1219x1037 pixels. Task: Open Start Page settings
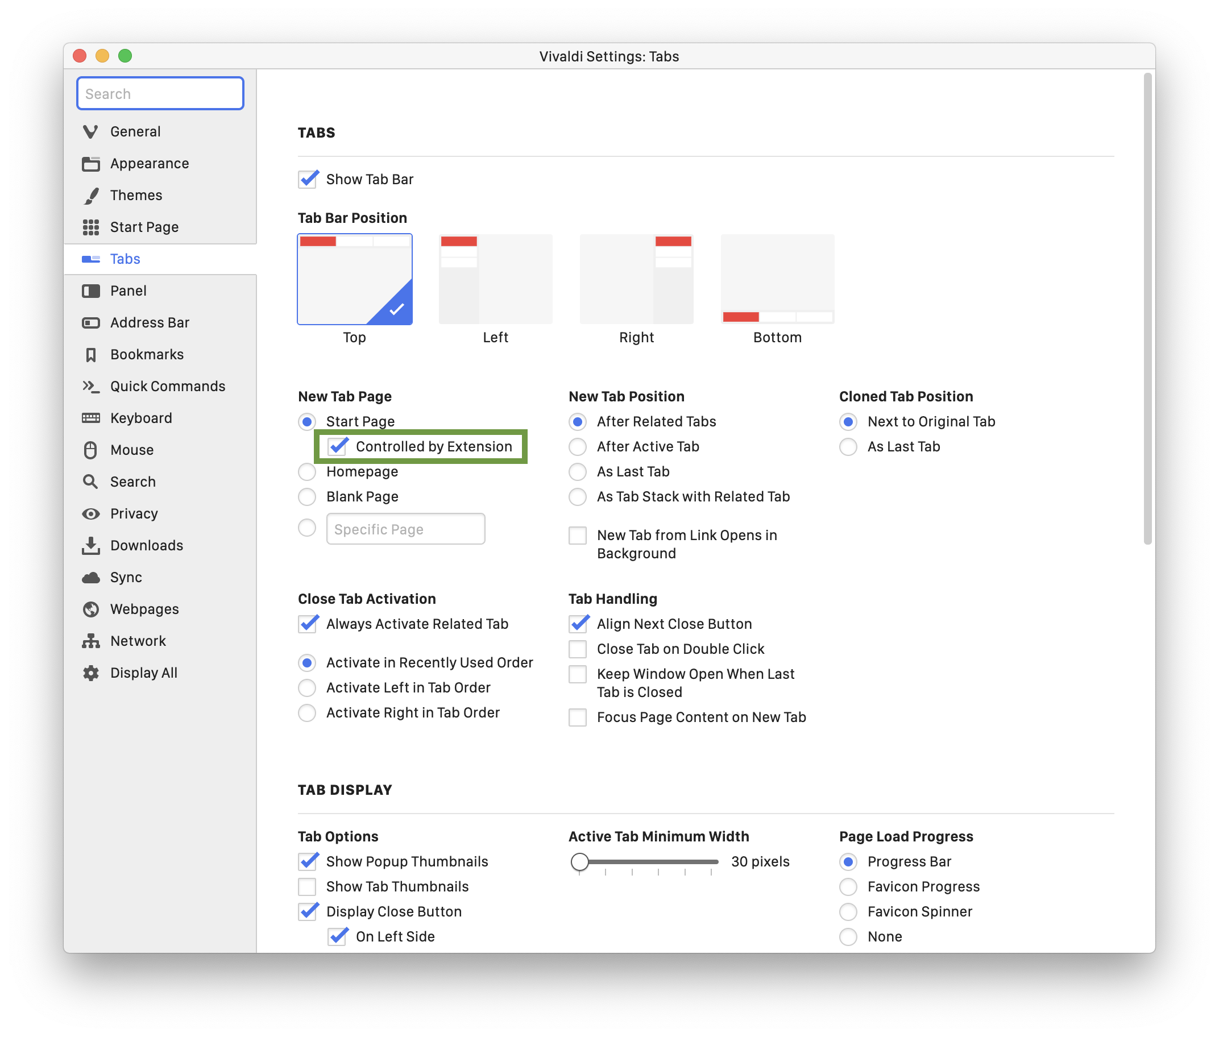click(x=160, y=227)
